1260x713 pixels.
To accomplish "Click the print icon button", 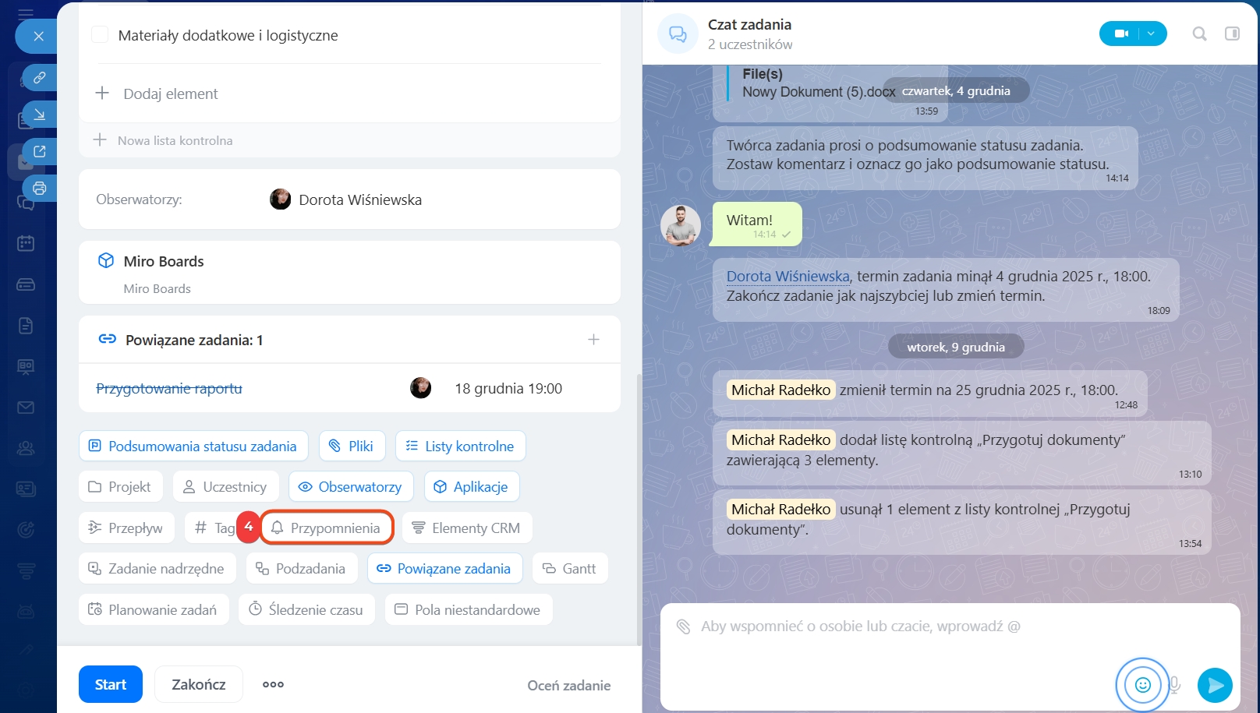I will click(x=39, y=189).
